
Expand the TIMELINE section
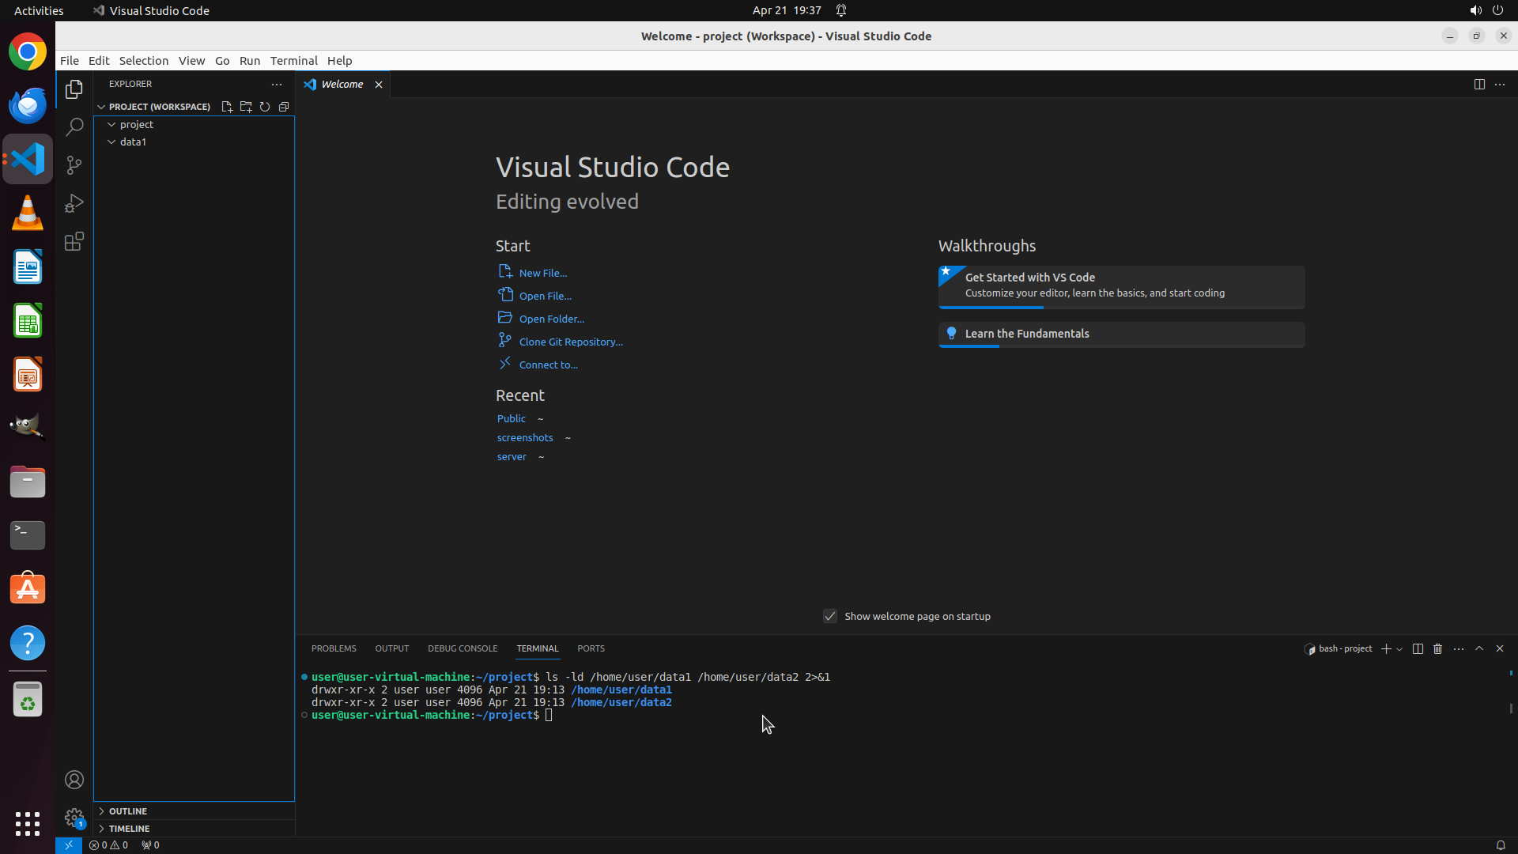[130, 829]
